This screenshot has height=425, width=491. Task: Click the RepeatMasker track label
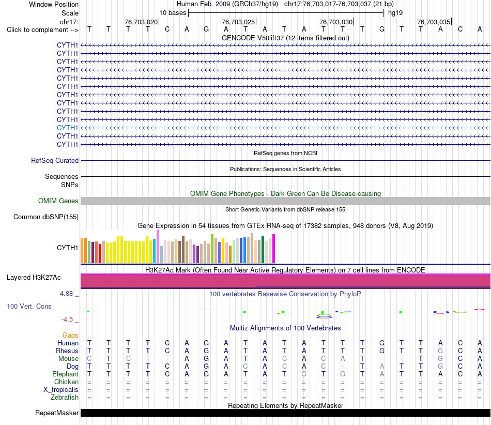57,413
